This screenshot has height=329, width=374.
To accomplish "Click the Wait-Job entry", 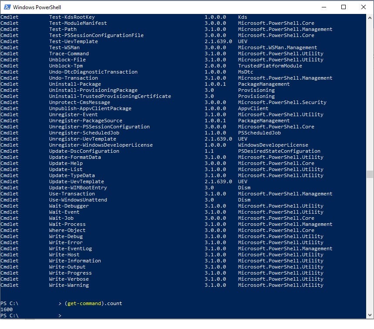I will pyautogui.click(x=61, y=218).
